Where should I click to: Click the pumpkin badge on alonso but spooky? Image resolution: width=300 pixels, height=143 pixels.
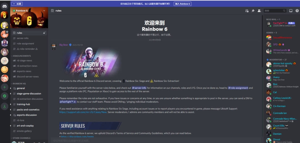coord(295,63)
